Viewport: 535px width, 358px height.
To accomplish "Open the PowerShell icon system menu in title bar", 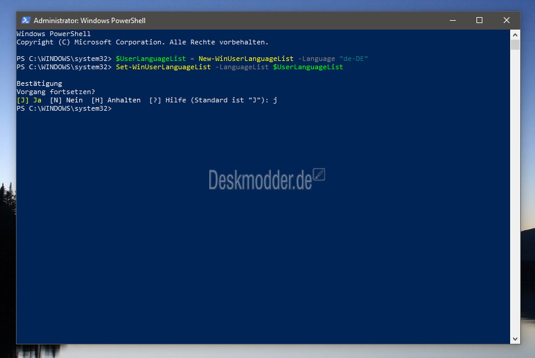I will pos(25,21).
